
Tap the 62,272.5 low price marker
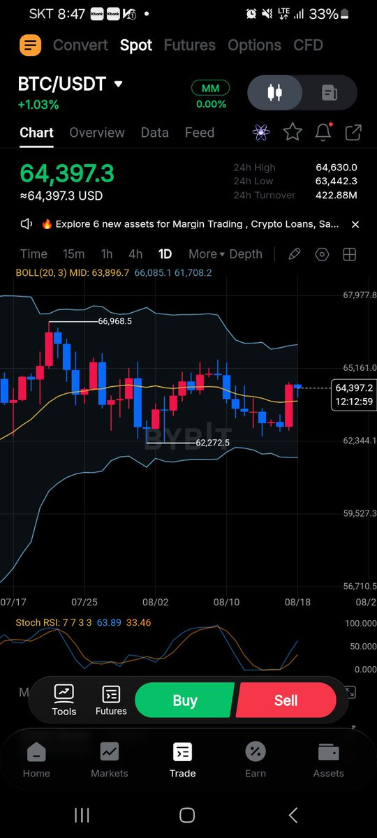212,443
